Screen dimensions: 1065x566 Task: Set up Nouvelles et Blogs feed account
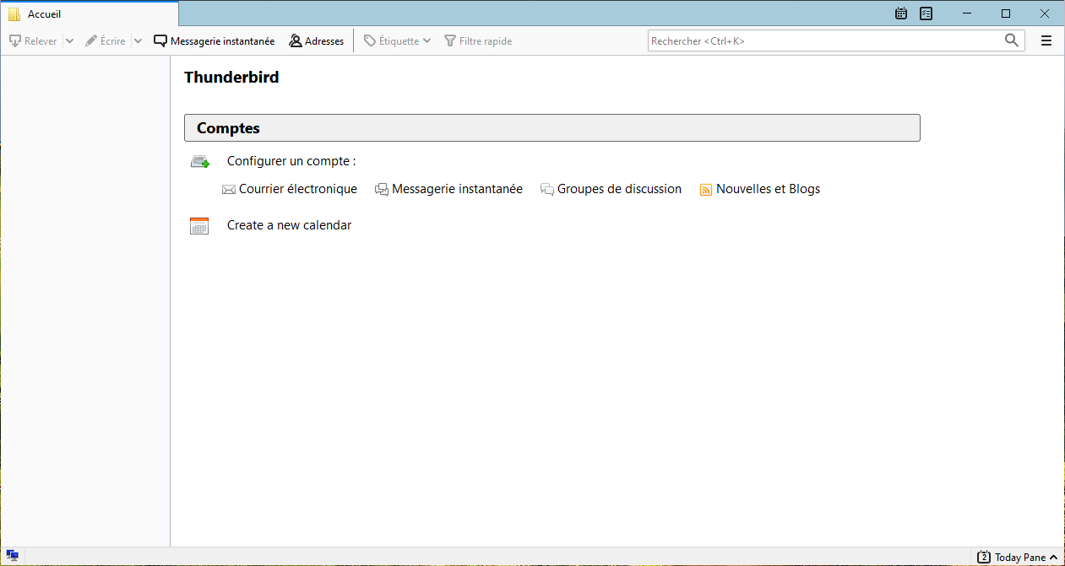coord(760,189)
